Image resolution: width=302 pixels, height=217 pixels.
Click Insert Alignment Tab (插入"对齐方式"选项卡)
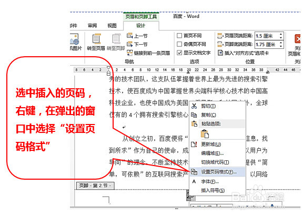(x=243, y=53)
